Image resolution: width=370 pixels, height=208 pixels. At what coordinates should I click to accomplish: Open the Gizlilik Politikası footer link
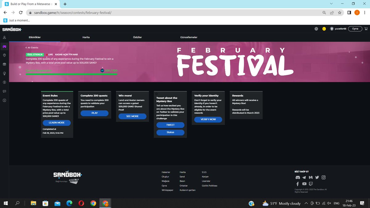point(210,186)
